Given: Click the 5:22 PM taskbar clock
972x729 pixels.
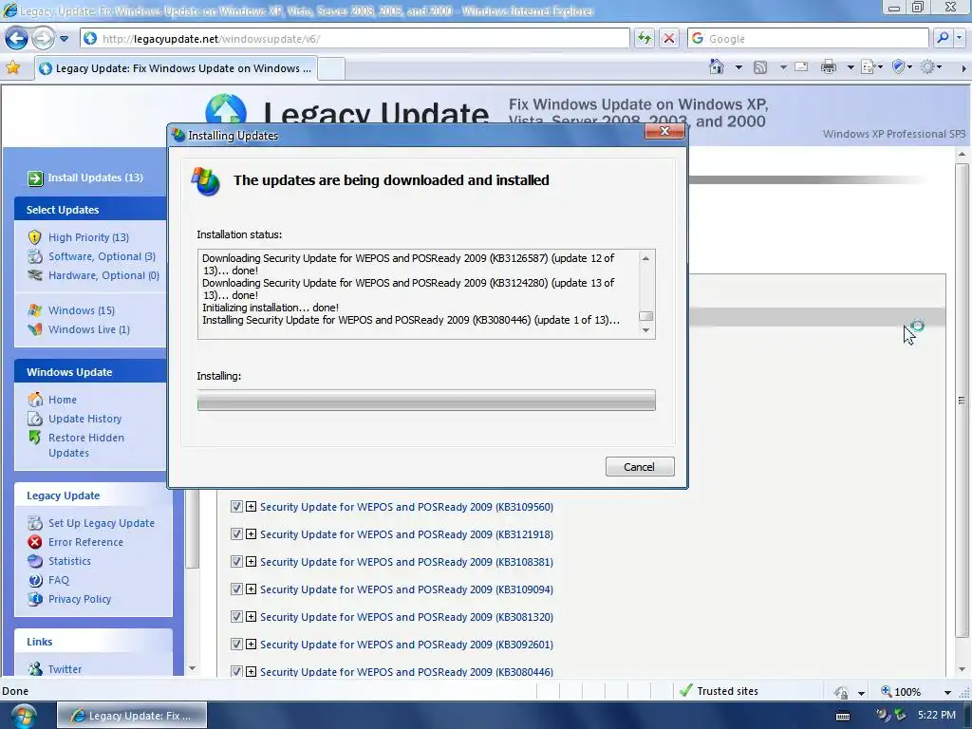Looking at the screenshot, I should pos(936,716).
